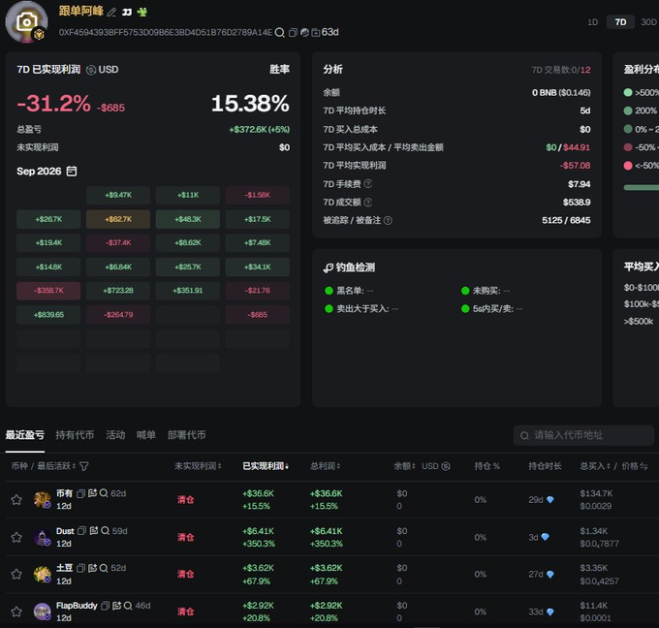The height and width of the screenshot is (628, 659).
Task: Toggle the USD currency icon in the 余额 column
Action: click(x=446, y=466)
